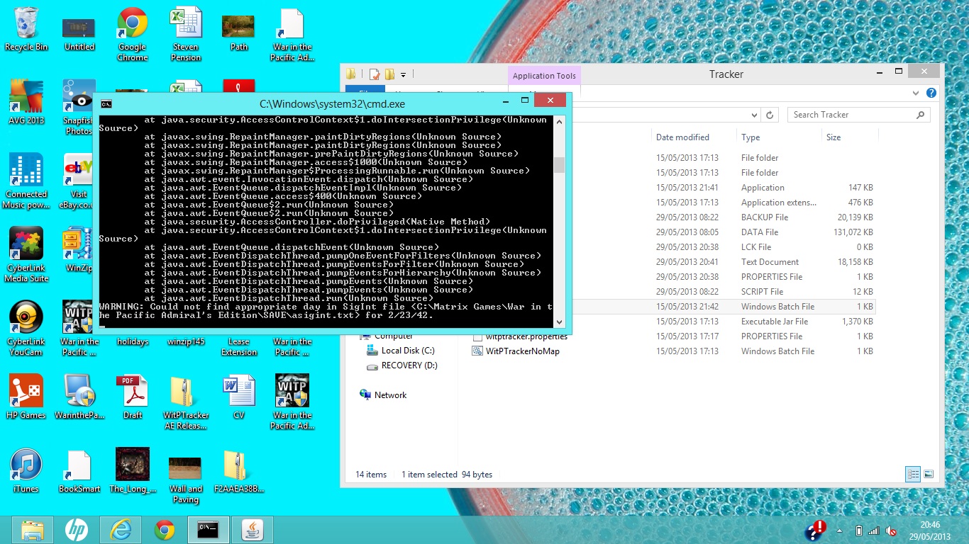This screenshot has height=544, width=969.
Task: Open the Application Tools ribbon tab
Action: coord(544,76)
